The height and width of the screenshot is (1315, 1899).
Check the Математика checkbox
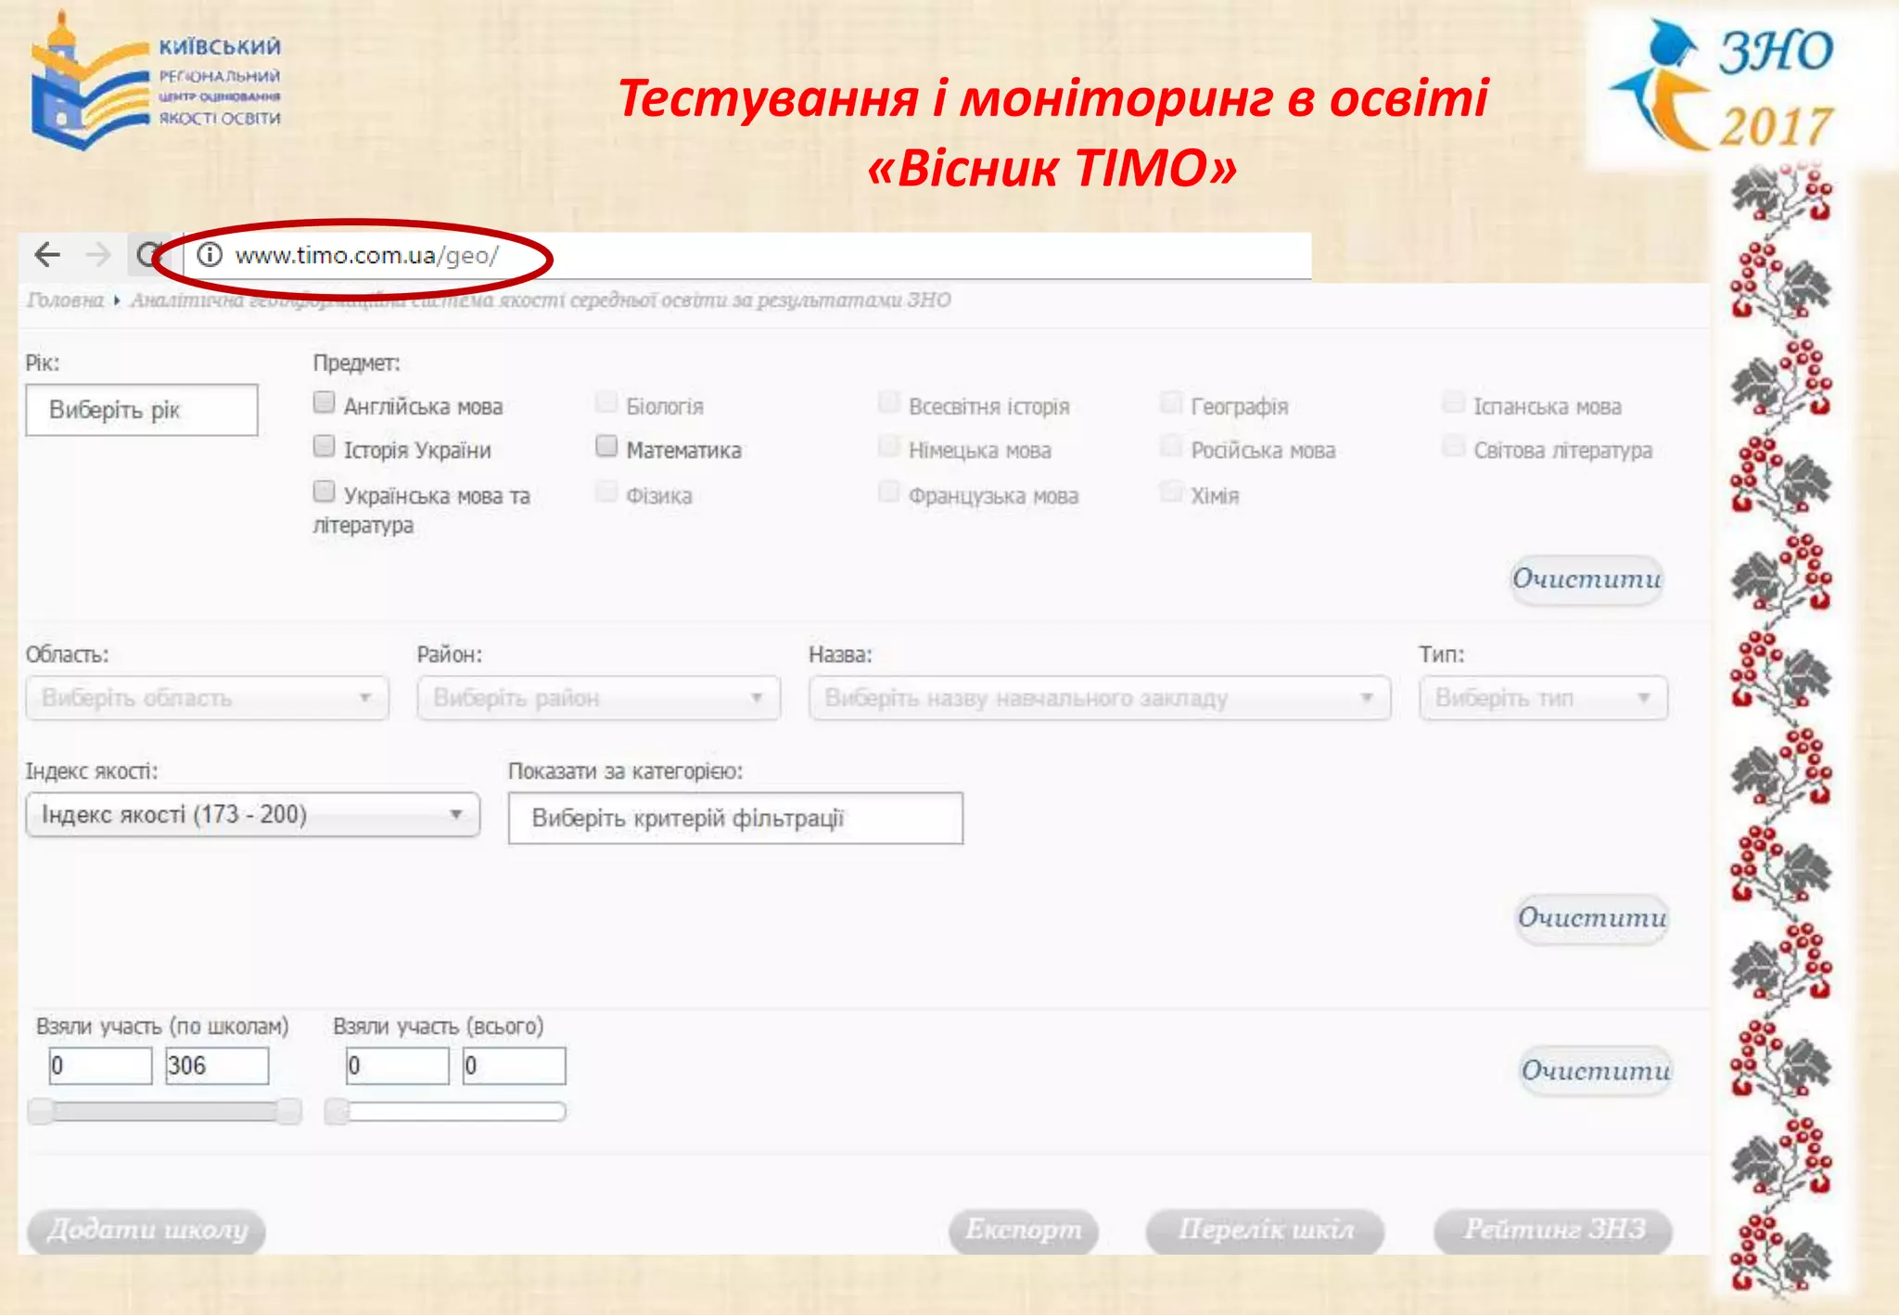(x=606, y=446)
